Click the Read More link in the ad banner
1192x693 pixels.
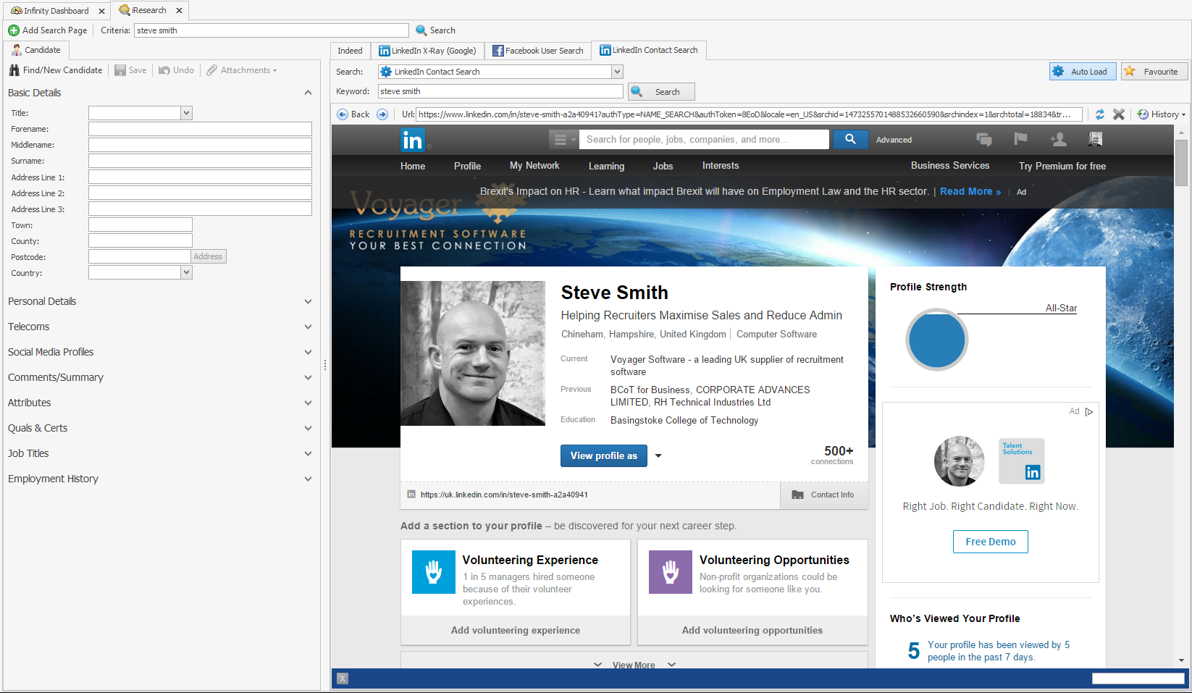click(x=970, y=191)
